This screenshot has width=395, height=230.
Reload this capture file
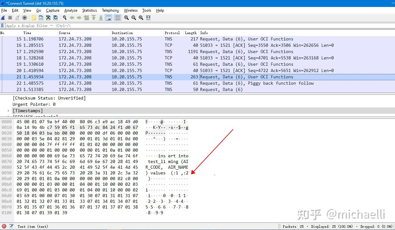55,17
